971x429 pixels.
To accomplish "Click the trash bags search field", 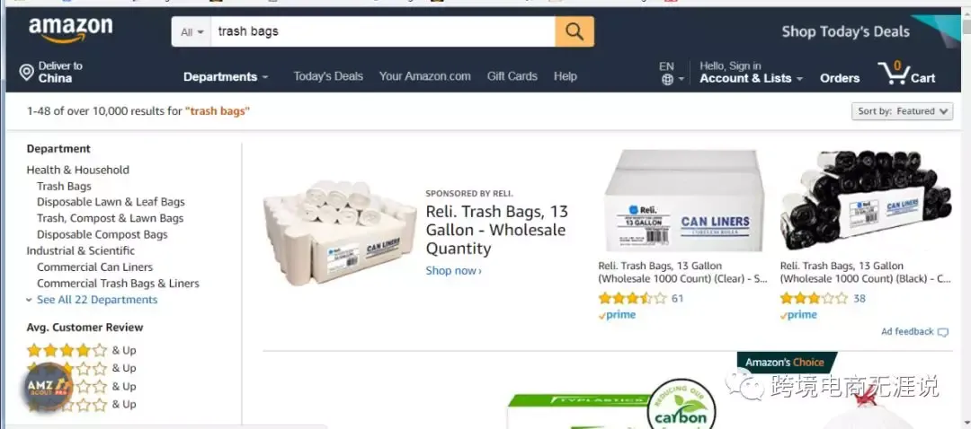I will tap(383, 31).
